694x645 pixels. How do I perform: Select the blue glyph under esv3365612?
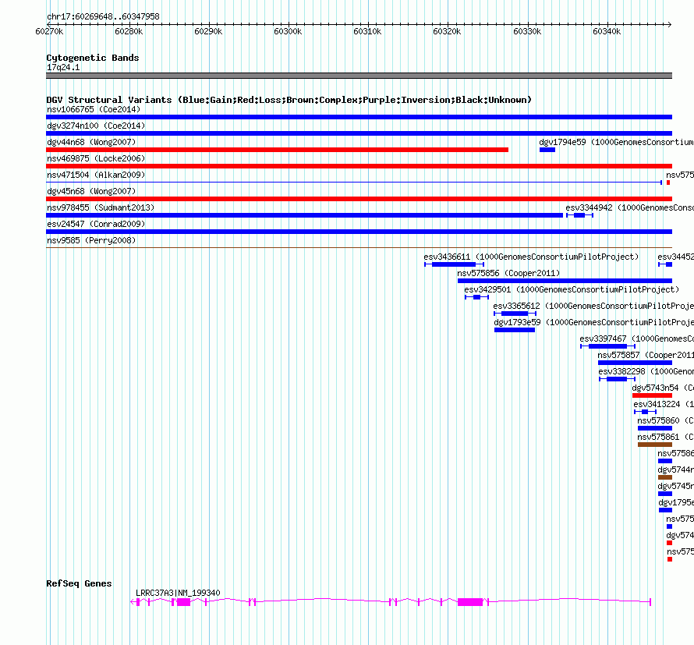click(515, 314)
